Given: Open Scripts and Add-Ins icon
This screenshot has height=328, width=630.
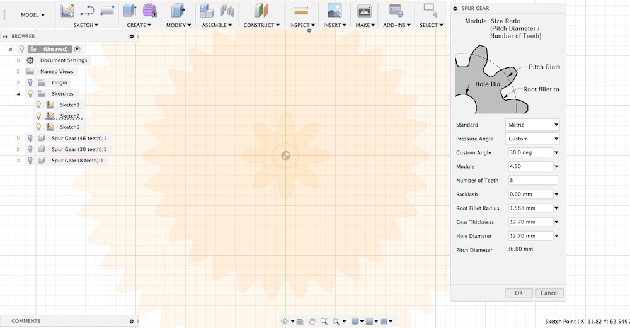Looking at the screenshot, I should pos(396,11).
